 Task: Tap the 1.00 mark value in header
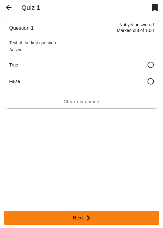(x=149, y=30)
